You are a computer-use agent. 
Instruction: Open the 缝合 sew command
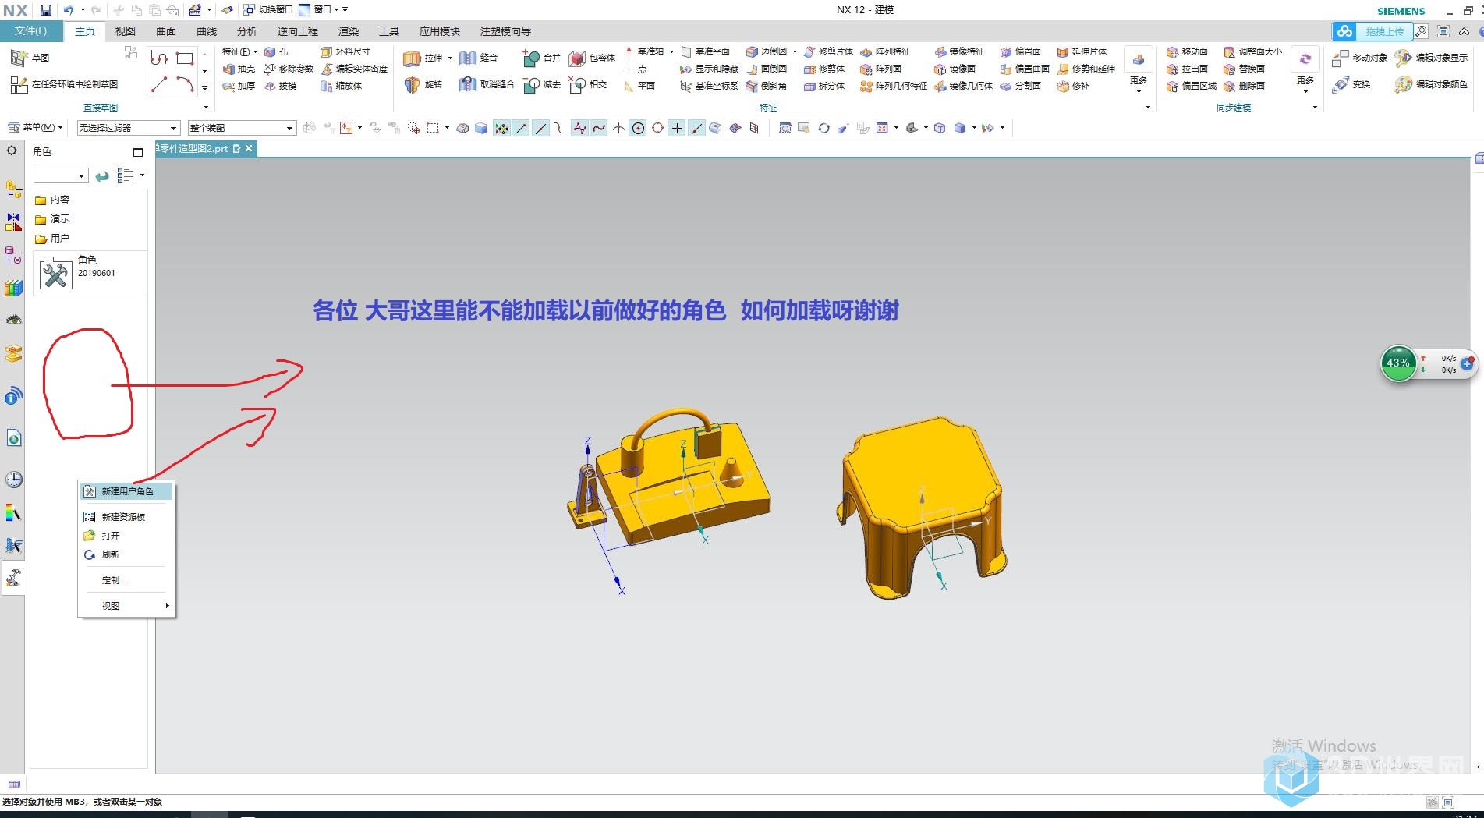point(479,58)
